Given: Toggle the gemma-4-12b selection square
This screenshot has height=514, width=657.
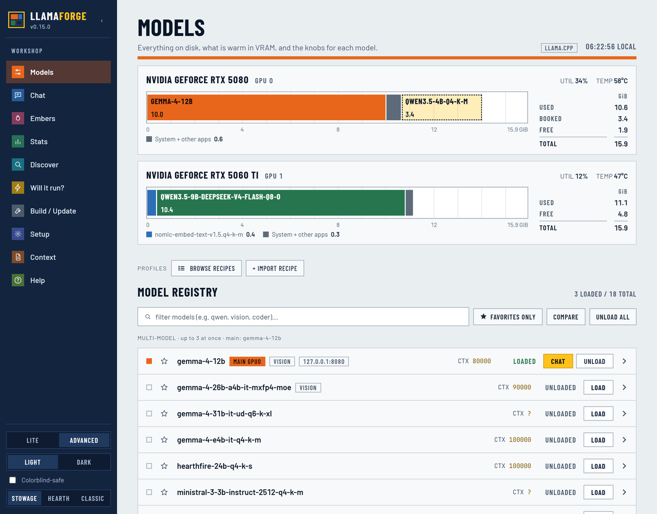Looking at the screenshot, I should click(x=149, y=361).
